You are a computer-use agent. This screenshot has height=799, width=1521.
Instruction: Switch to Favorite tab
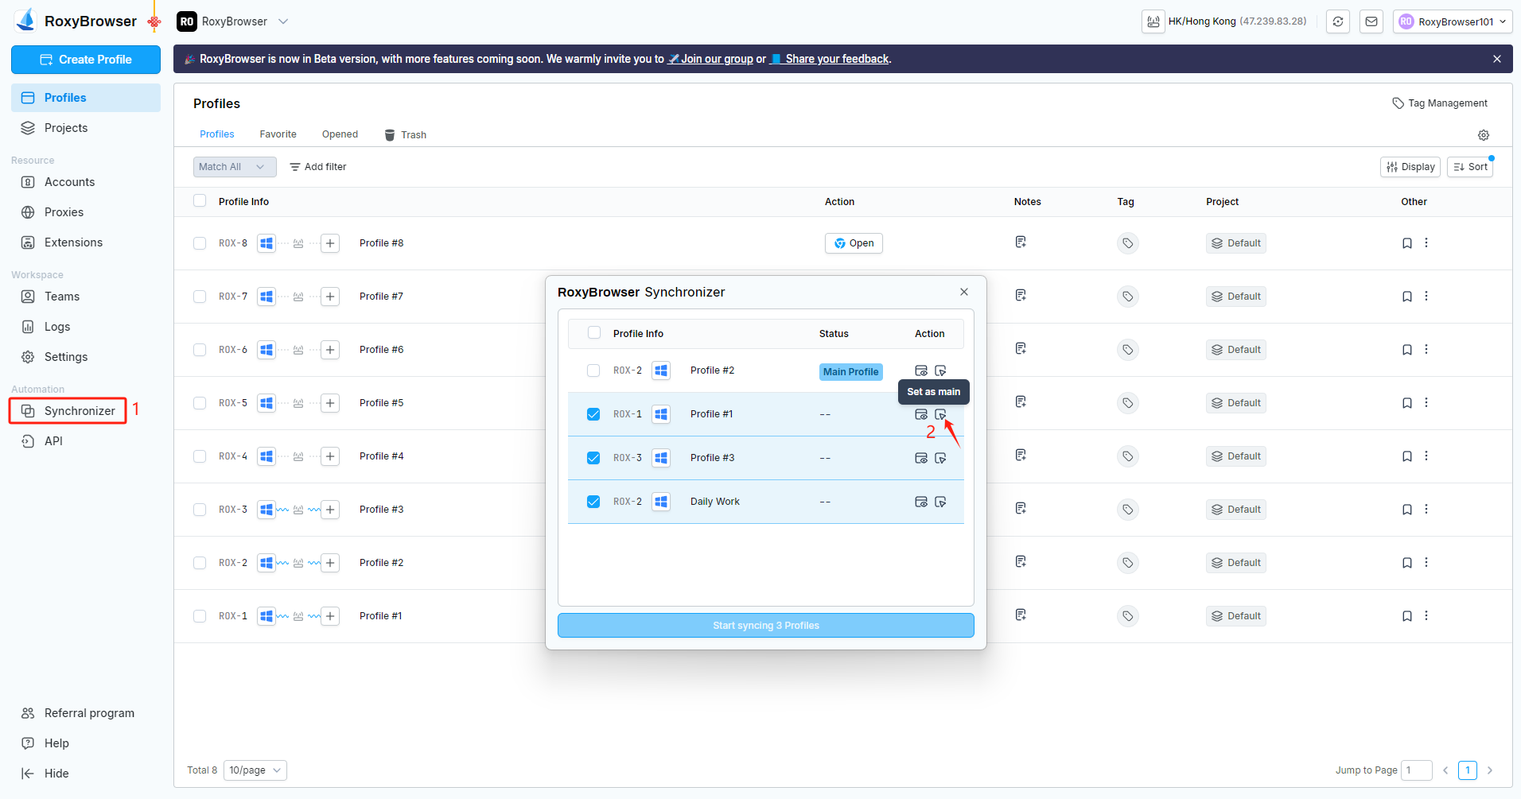pyautogui.click(x=278, y=134)
